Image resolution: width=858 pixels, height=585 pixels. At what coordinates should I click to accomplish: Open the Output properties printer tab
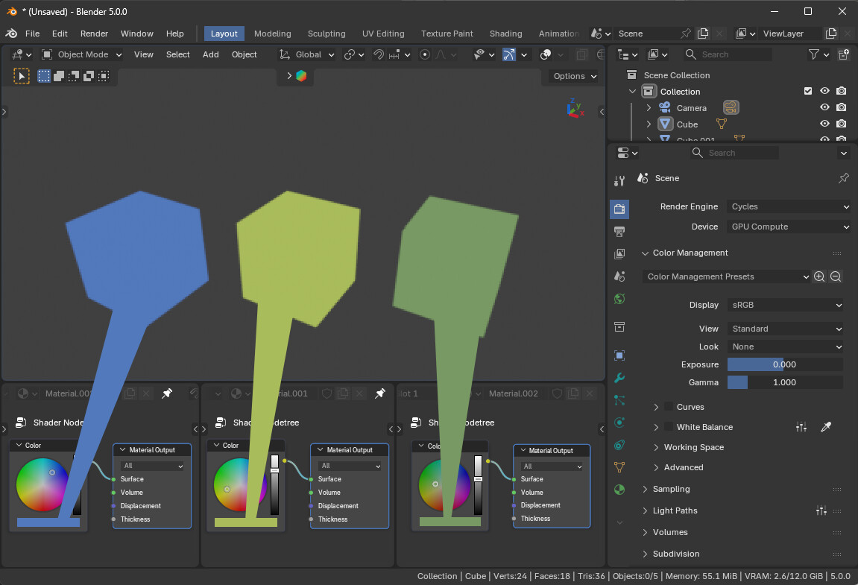click(619, 232)
